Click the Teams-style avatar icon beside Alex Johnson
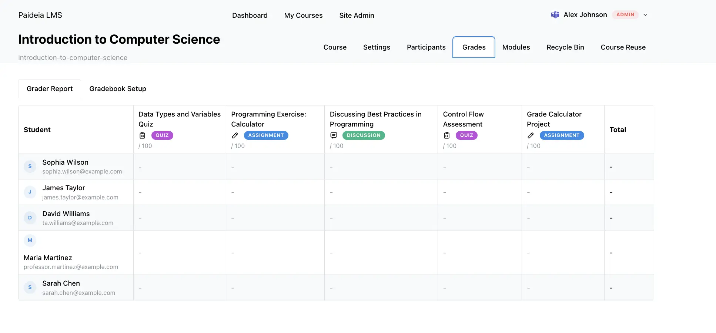The height and width of the screenshot is (333, 716). (555, 15)
